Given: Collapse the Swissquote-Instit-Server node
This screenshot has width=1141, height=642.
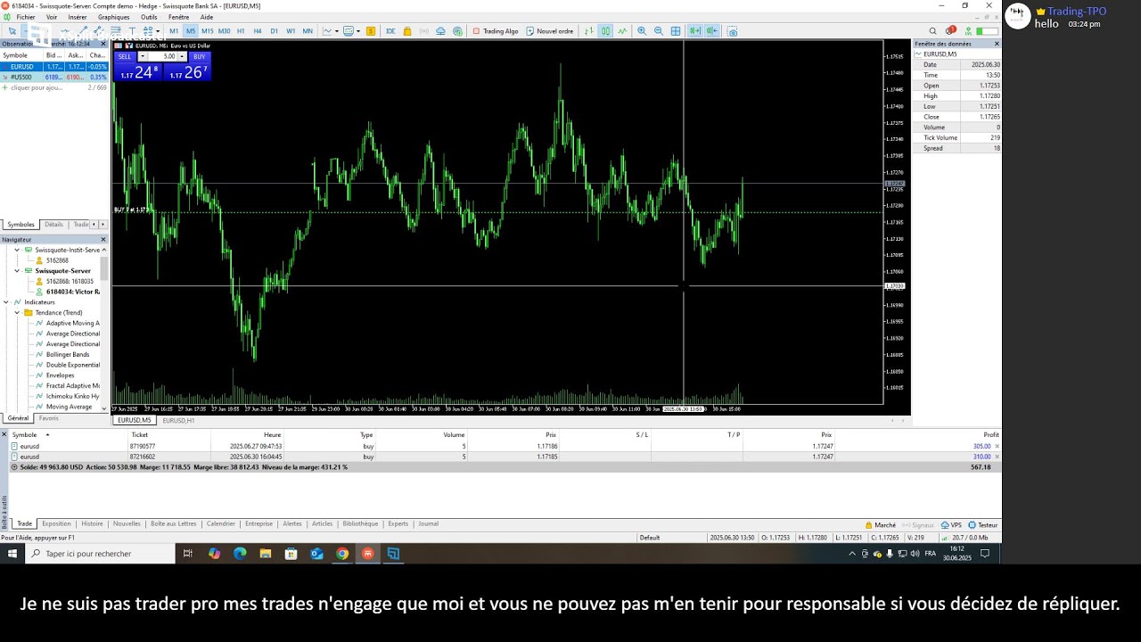Looking at the screenshot, I should coord(17,251).
